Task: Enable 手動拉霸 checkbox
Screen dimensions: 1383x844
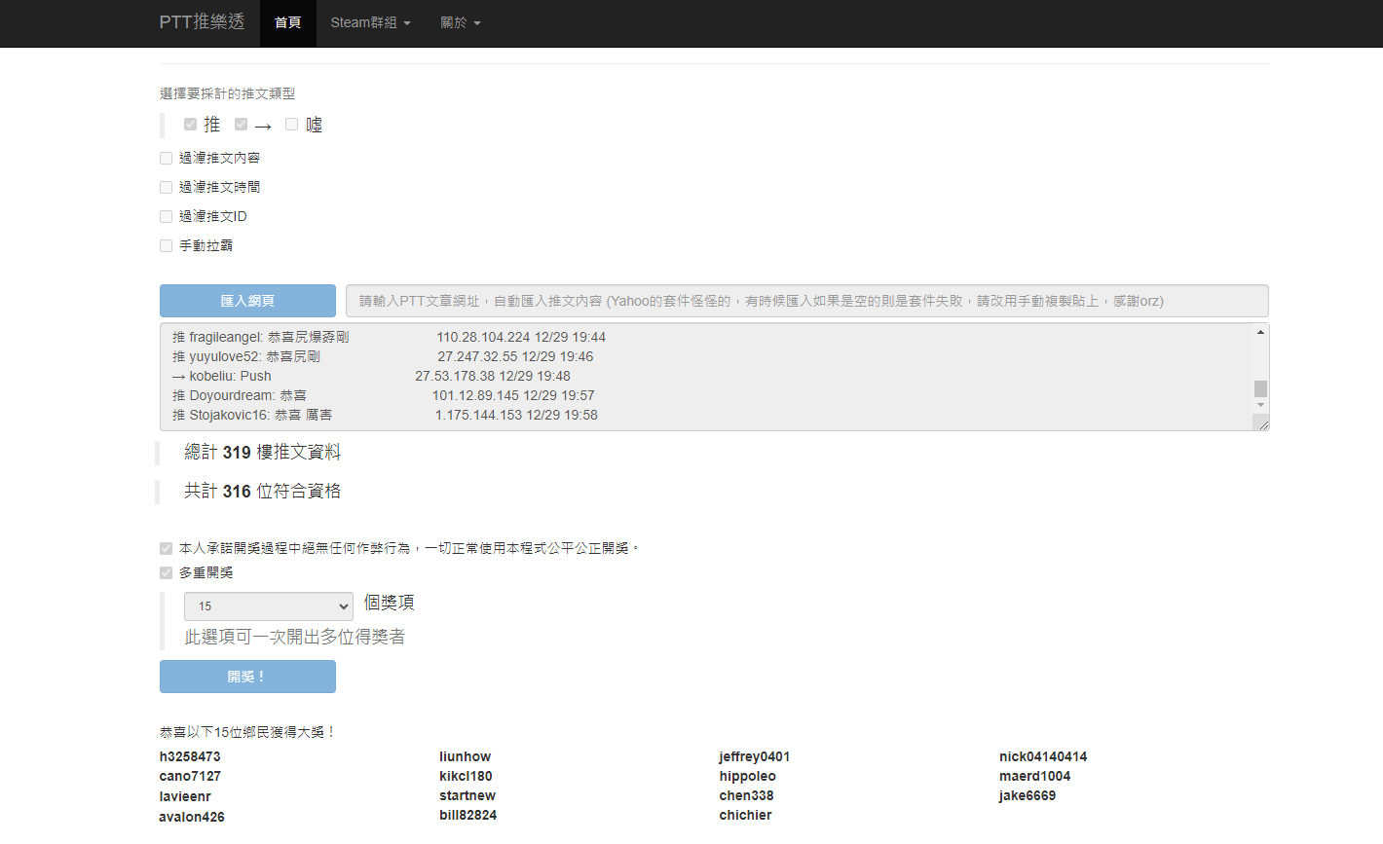Action: click(x=166, y=245)
